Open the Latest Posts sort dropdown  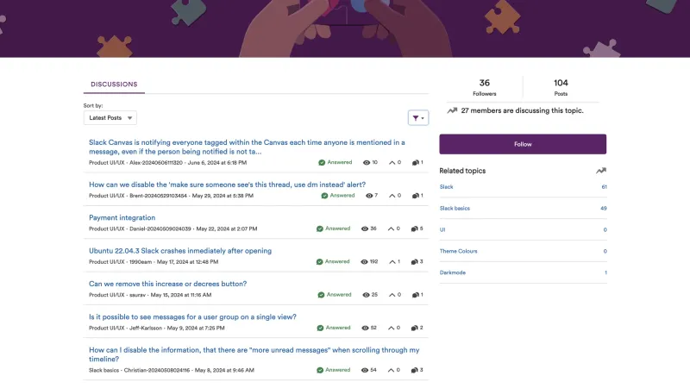[x=110, y=118]
